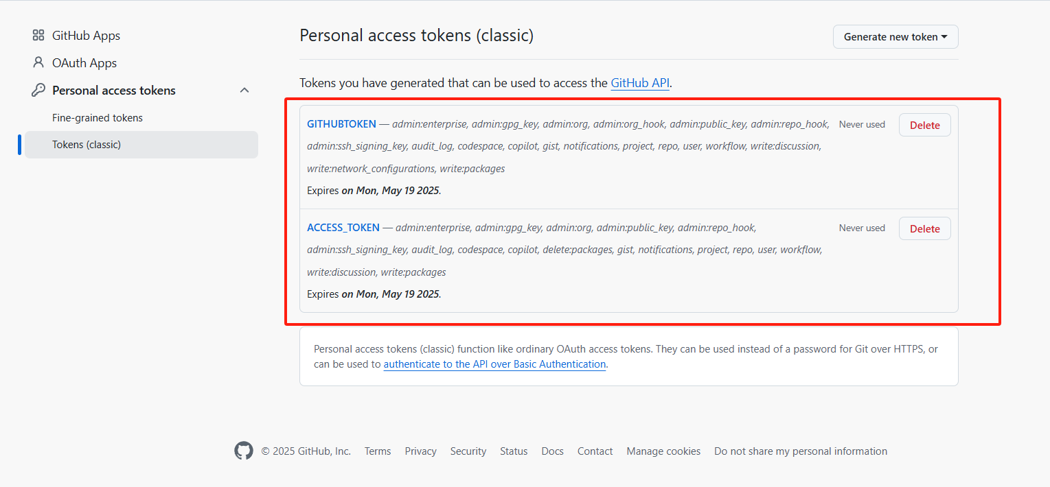Collapse the Personal access tokens section chevron

pos(244,90)
